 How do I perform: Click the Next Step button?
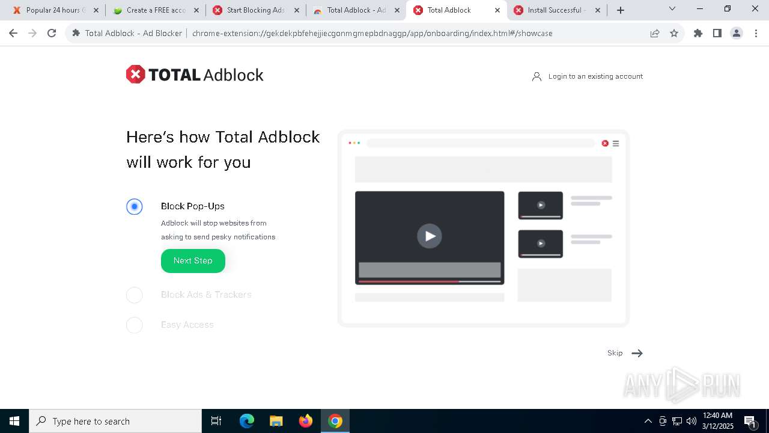193,260
